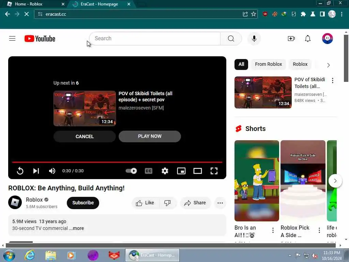Share the video

pyautogui.click(x=195, y=203)
